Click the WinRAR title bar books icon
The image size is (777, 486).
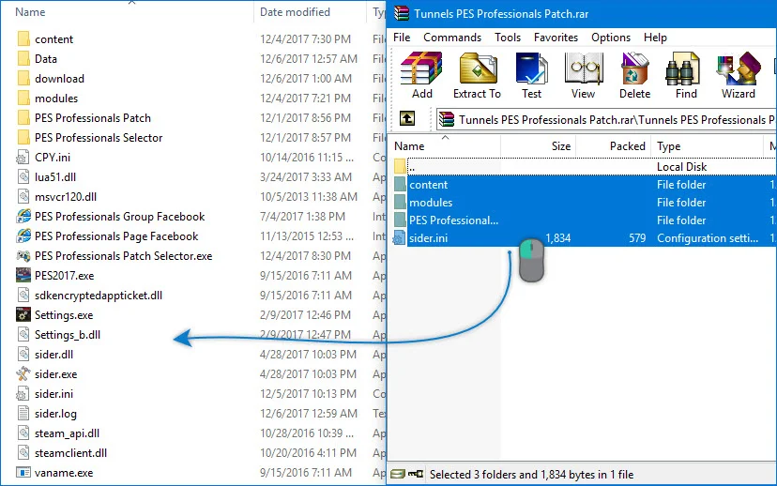click(401, 13)
